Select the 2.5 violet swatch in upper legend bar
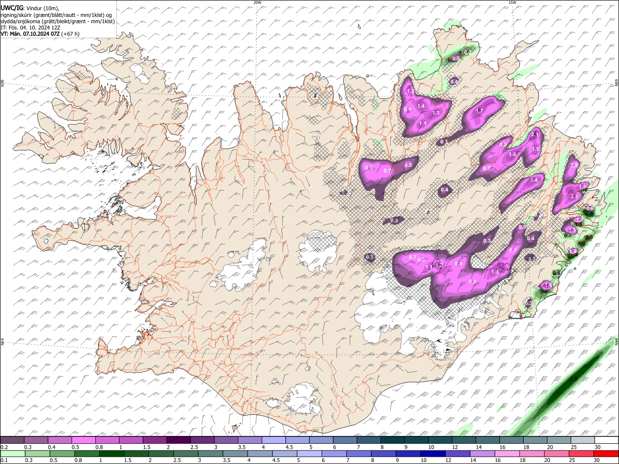Screen dimensions: 619x464 point(202,440)
